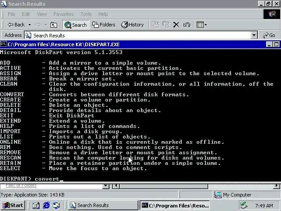Click the RESCAN command line
The image size is (281, 211).
point(112,158)
